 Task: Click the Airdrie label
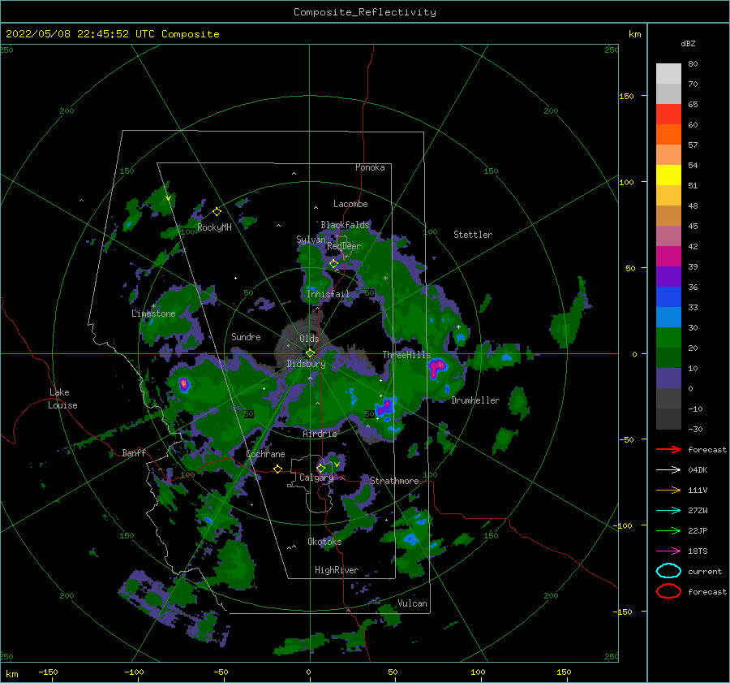coord(320,434)
